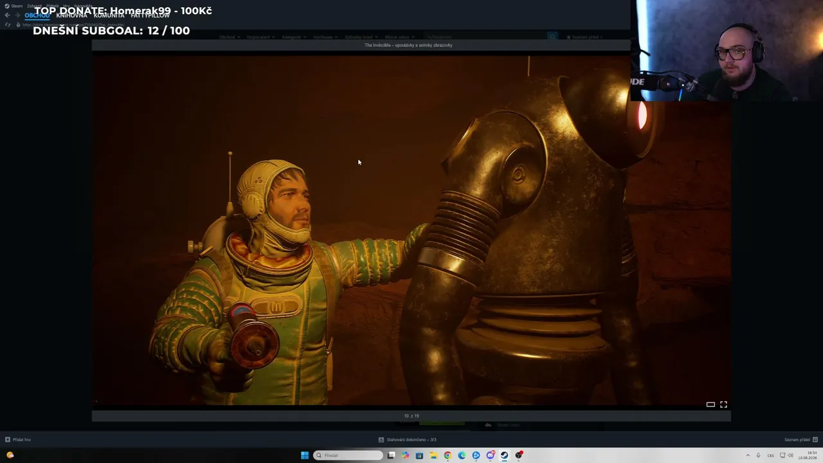Open Google Chrome from the taskbar
This screenshot has width=823, height=463.
tap(448, 455)
